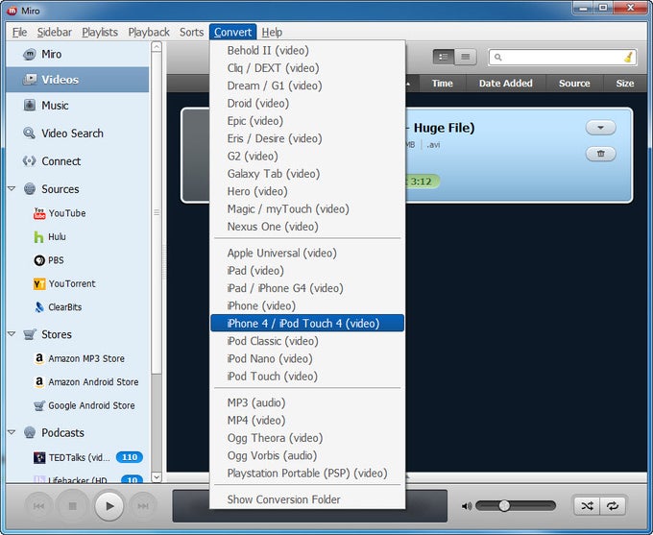This screenshot has width=653, height=535.
Task: Choose Nexus One (video) format
Action: 307,227
